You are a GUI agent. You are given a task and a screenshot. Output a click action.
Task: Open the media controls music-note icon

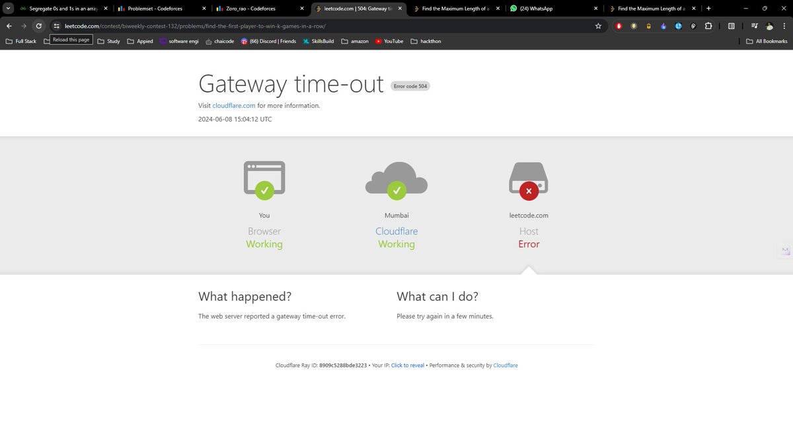click(755, 26)
